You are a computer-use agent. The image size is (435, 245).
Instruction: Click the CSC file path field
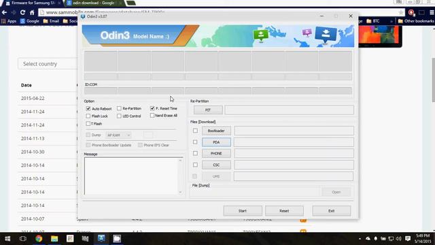coord(294,165)
